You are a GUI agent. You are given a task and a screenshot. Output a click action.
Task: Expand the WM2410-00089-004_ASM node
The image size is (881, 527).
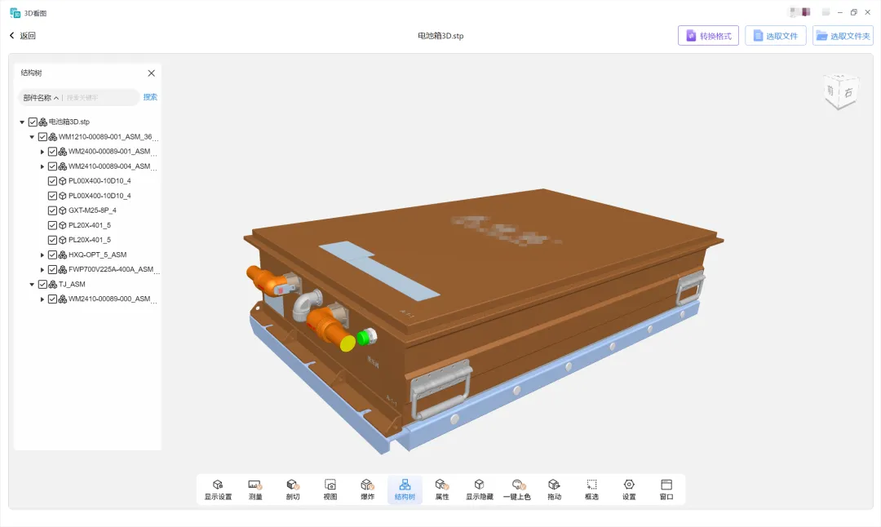(42, 166)
